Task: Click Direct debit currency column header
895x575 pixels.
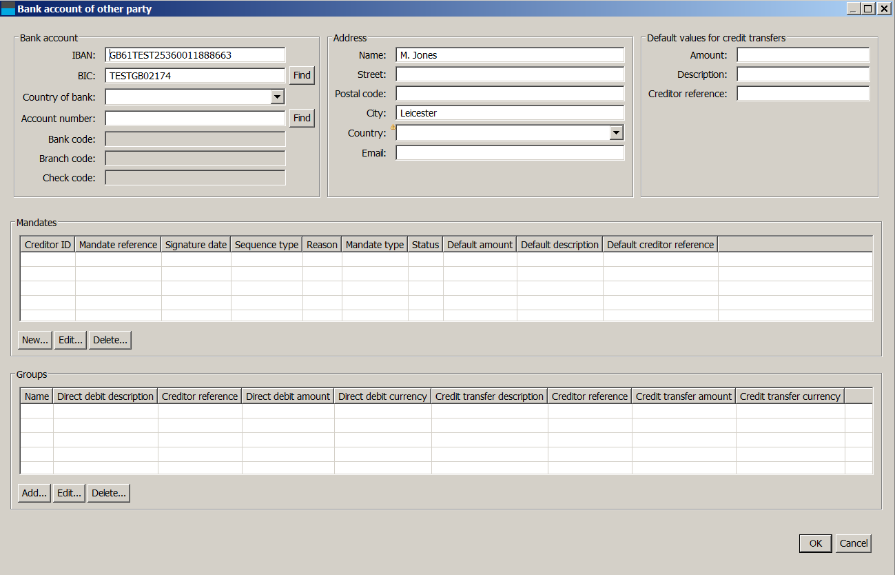Action: pyautogui.click(x=383, y=396)
